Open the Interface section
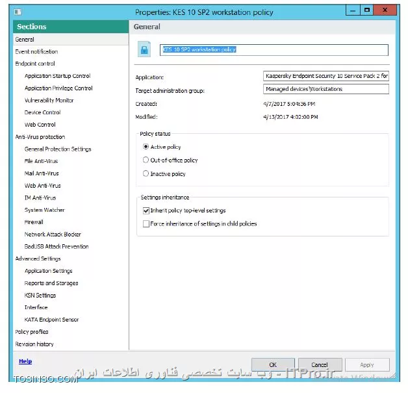 pyautogui.click(x=36, y=307)
